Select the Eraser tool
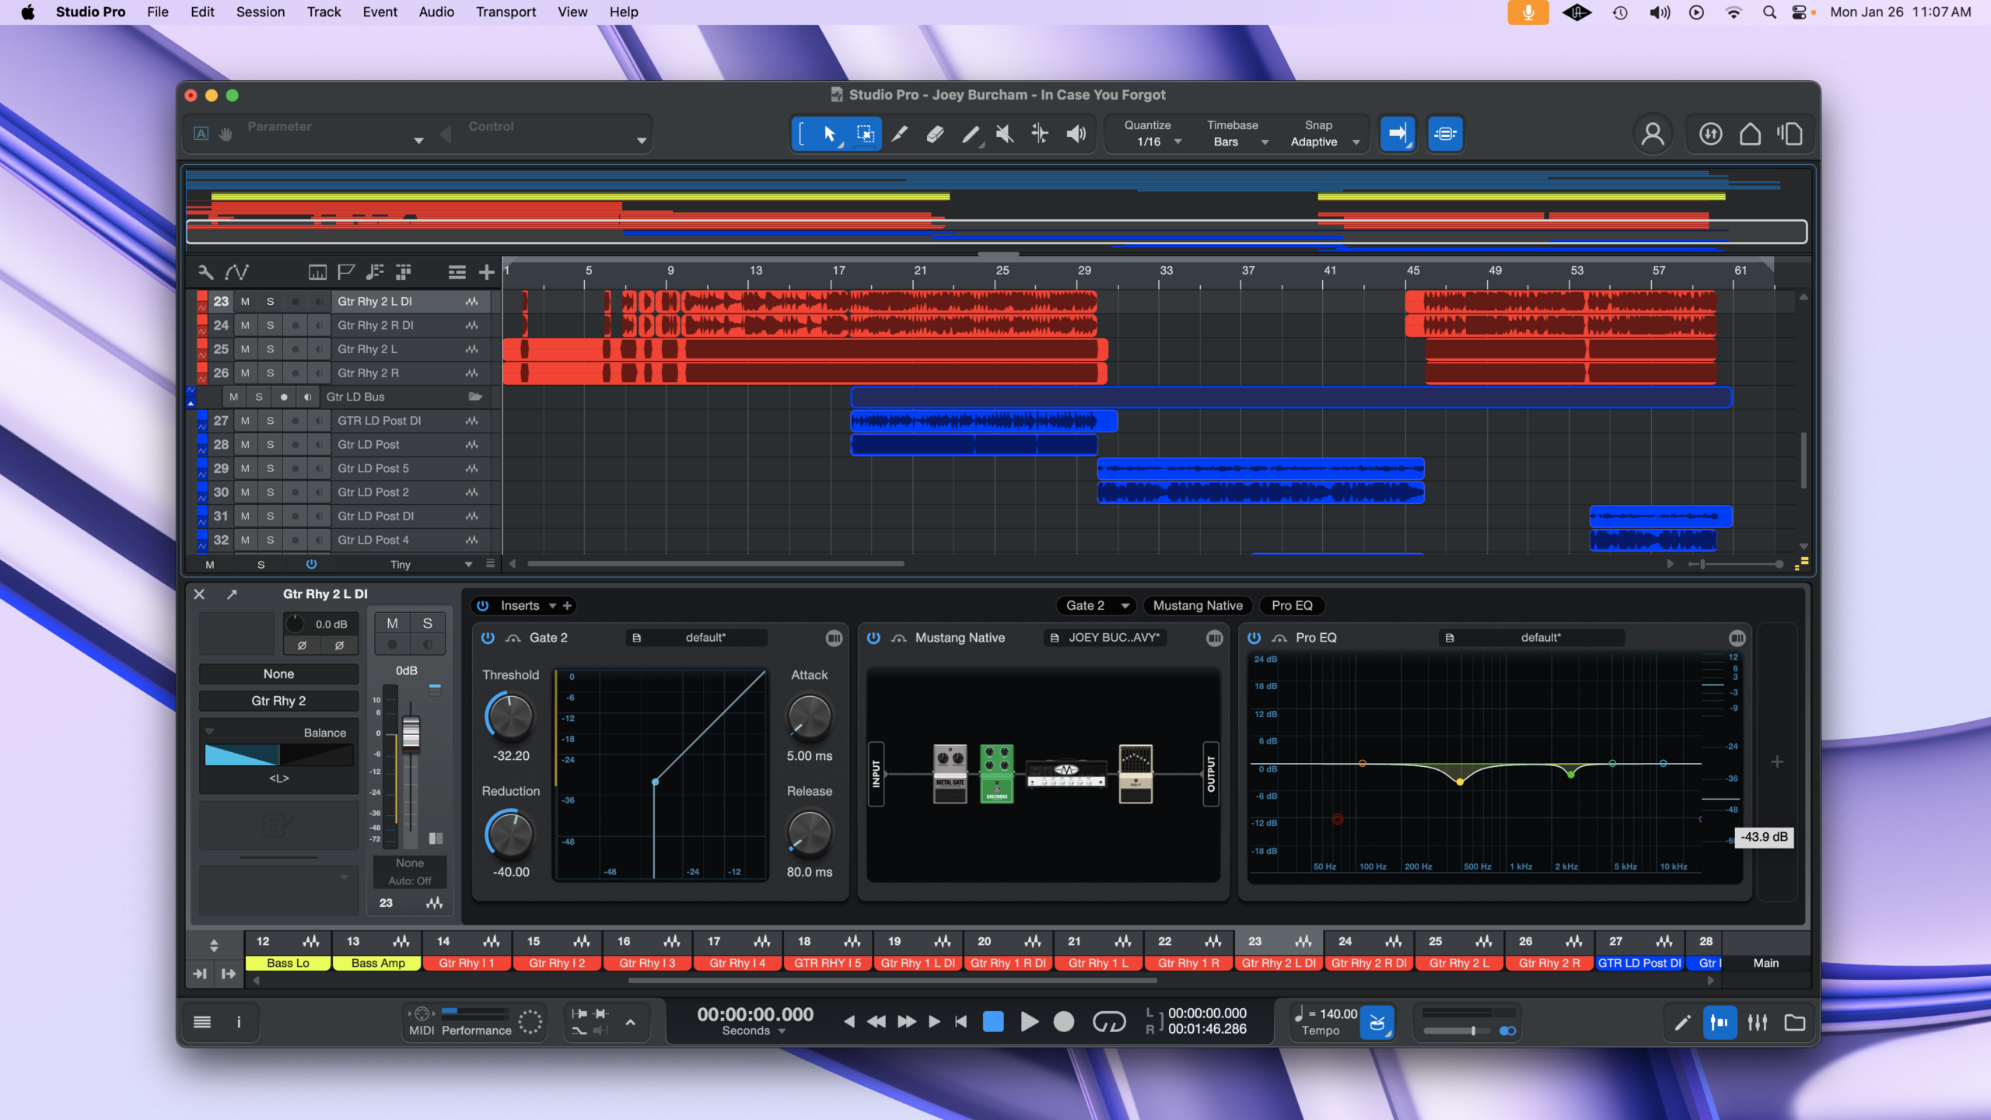This screenshot has width=1991, height=1120. coord(934,133)
